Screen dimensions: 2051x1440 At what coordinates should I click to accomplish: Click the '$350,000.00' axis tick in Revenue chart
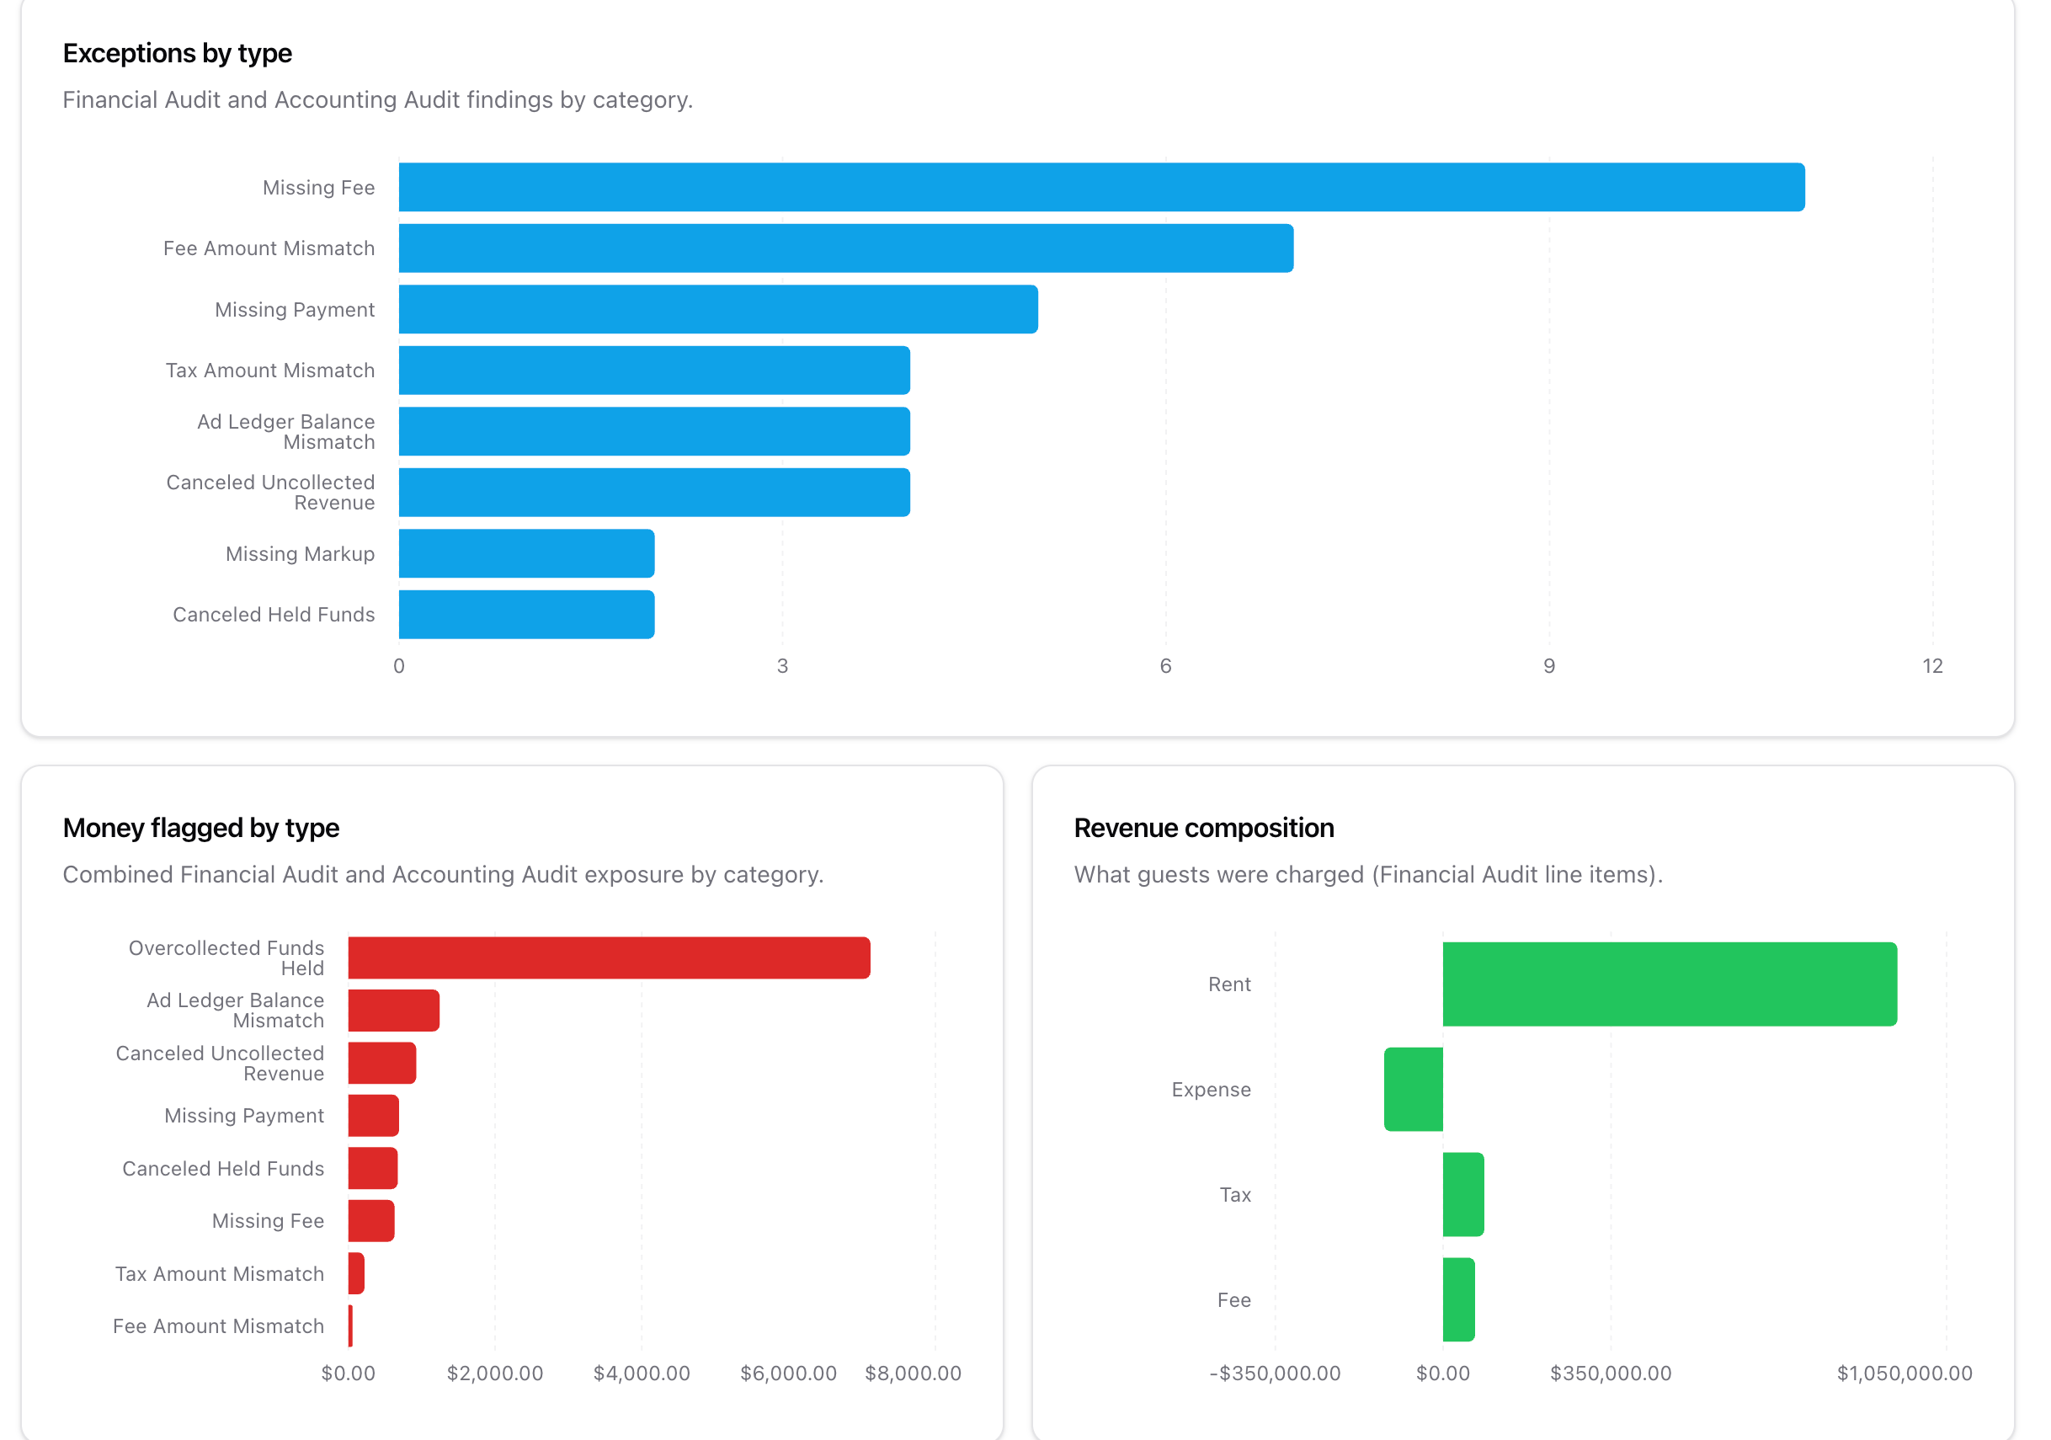(x=1611, y=1374)
